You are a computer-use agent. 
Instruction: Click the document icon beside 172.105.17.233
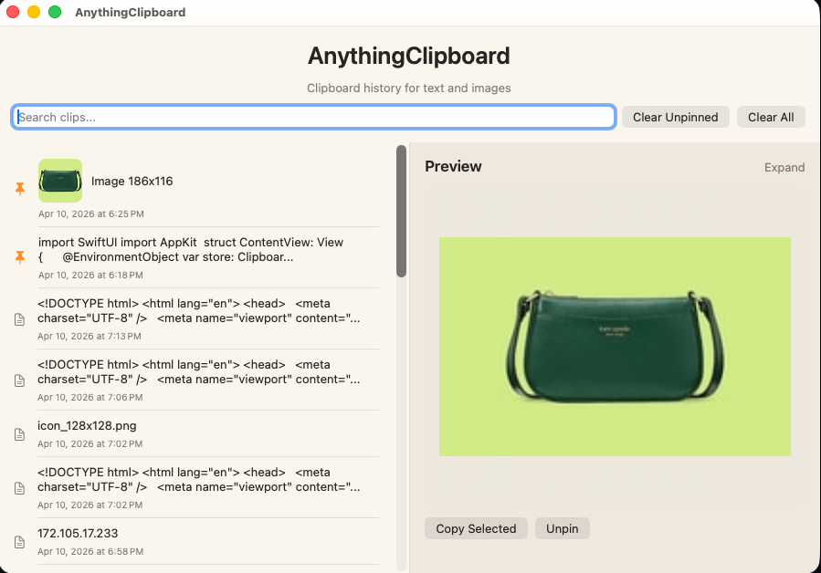[x=19, y=542]
